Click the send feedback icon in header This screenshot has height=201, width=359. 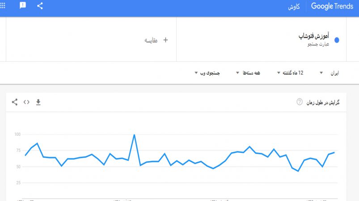[23, 5]
